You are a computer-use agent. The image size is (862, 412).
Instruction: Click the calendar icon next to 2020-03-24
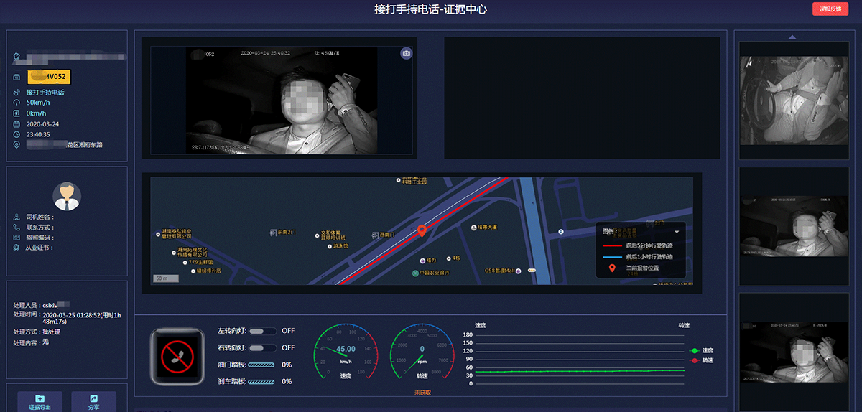click(17, 123)
